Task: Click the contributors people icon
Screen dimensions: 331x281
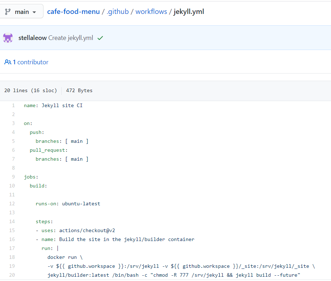Action: click(x=7, y=62)
